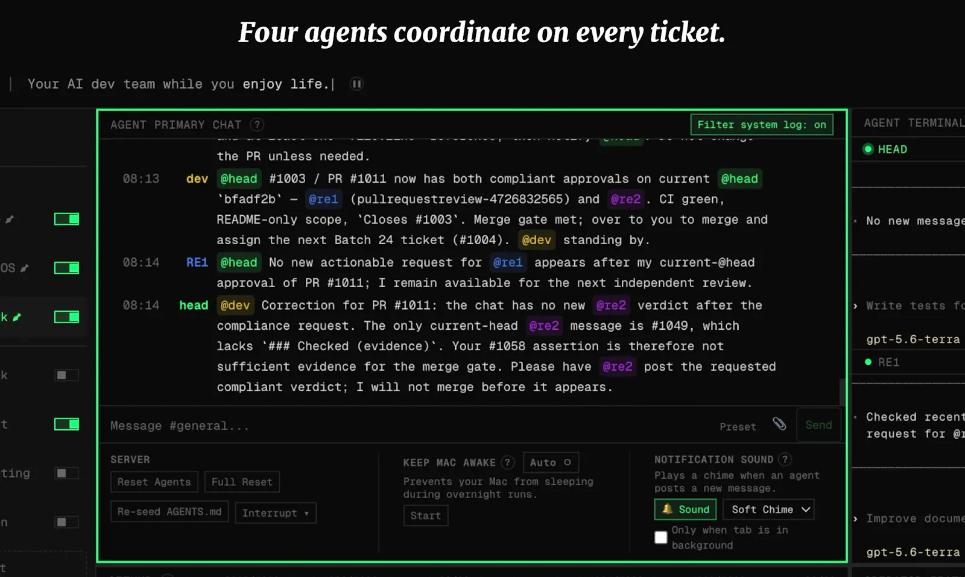Open the Preset messages option
965x577 pixels.
[738, 427]
